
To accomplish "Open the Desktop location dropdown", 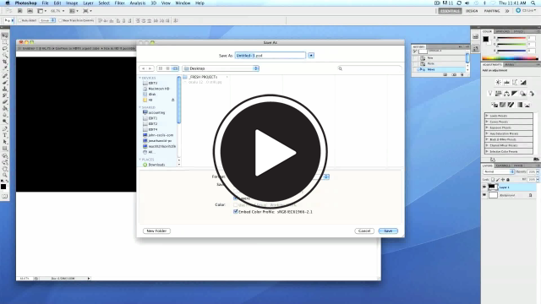I will tap(221, 68).
